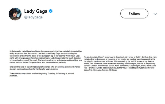The width and height of the screenshot is (165, 104).
Task: Click the "XX Gaga" signature text
Action: tap(113, 70)
